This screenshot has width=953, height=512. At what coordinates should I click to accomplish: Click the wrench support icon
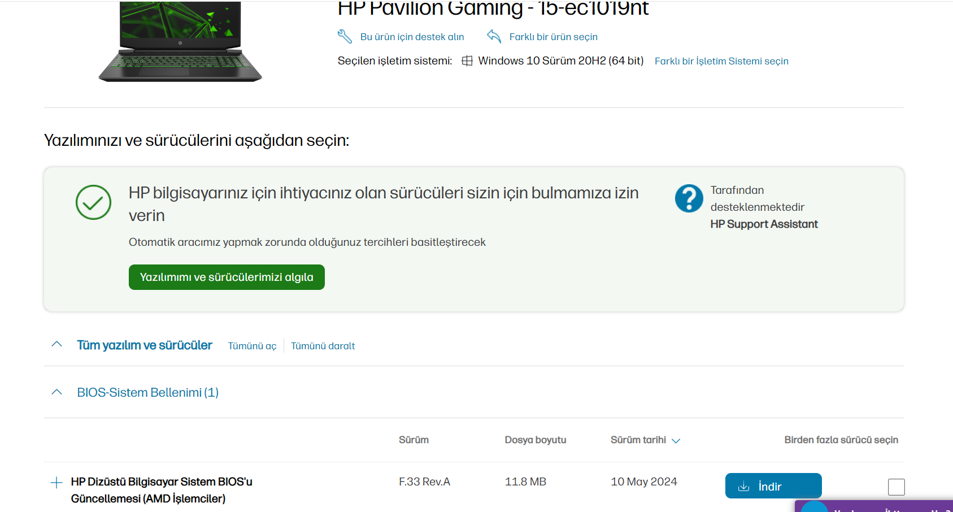click(x=345, y=37)
